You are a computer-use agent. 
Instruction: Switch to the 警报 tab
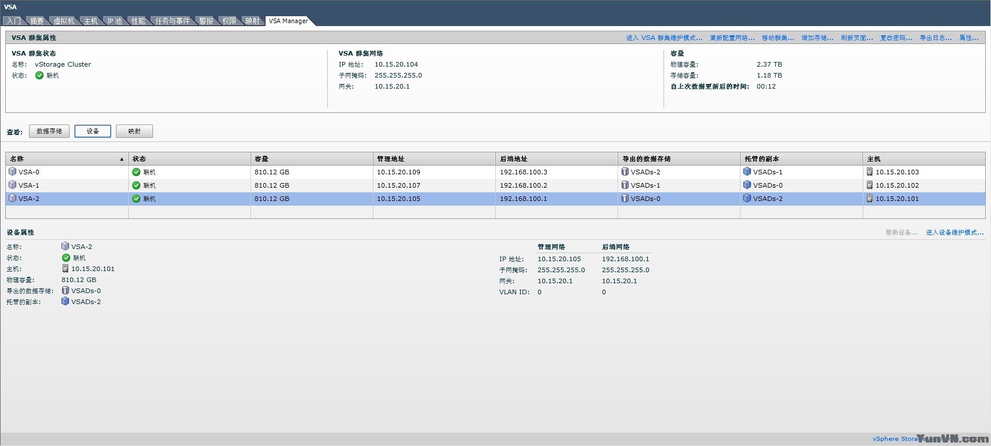(x=206, y=21)
